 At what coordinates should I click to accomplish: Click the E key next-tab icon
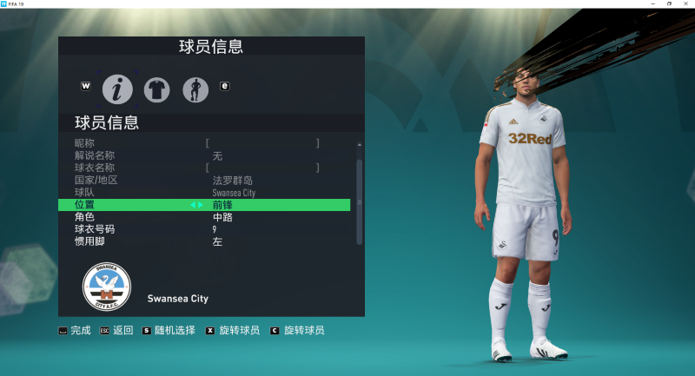pyautogui.click(x=225, y=86)
